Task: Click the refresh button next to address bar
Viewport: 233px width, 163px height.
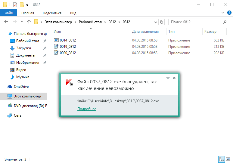Action: [x=162, y=22]
